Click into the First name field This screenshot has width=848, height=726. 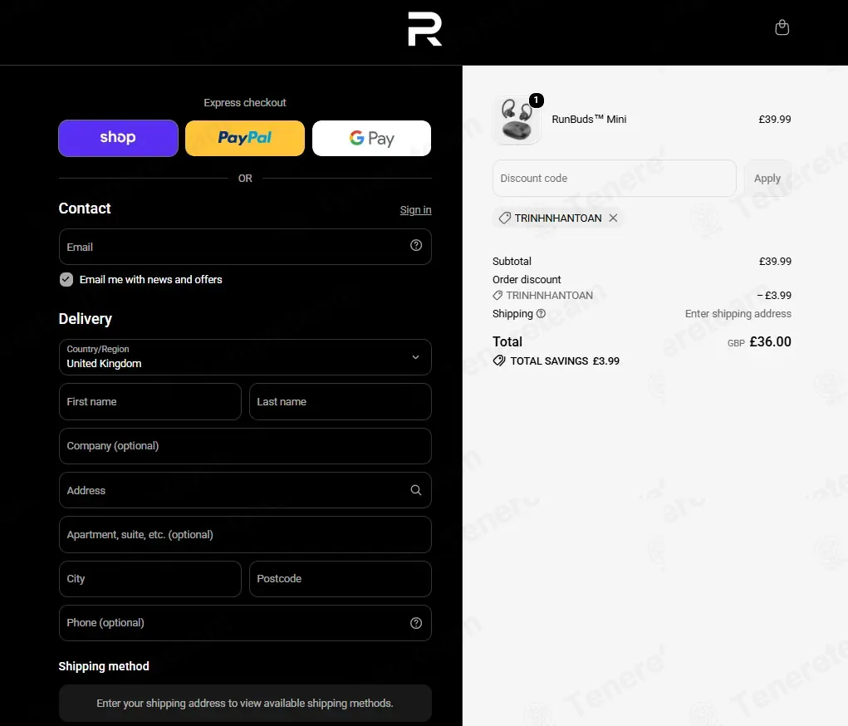150,402
